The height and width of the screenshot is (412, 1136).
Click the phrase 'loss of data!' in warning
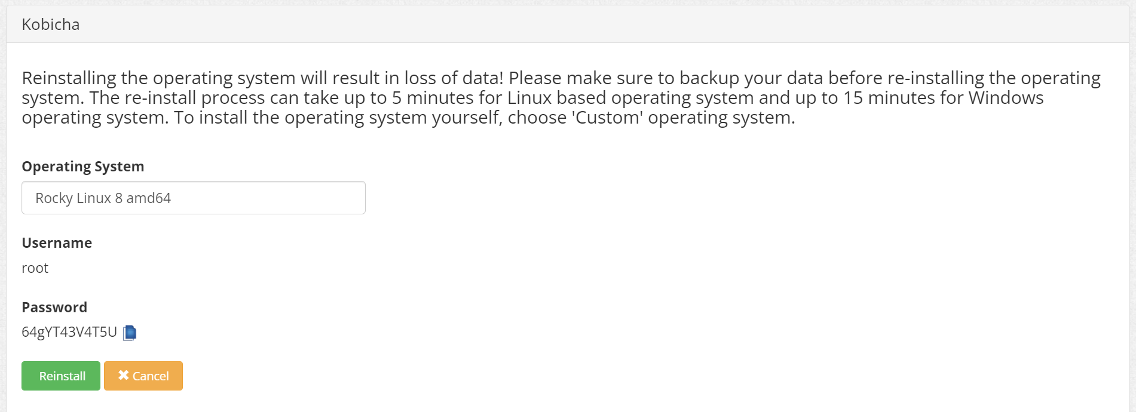pos(454,78)
